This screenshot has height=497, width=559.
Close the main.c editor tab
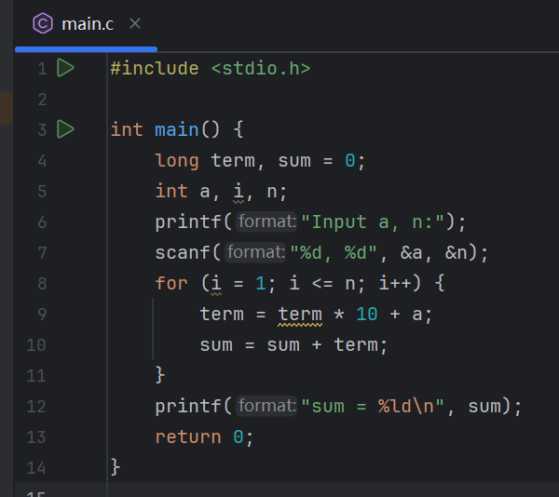pos(136,23)
